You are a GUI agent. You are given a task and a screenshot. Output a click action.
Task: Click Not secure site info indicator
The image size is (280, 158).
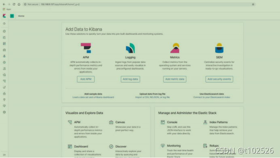coord(31,4)
